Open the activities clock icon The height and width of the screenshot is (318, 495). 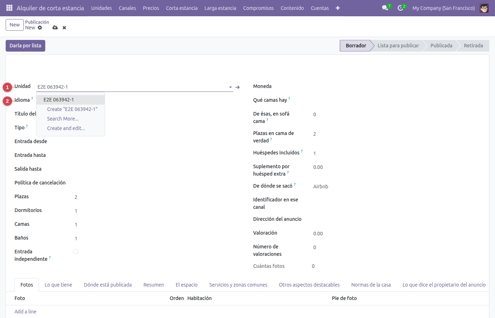click(x=400, y=8)
